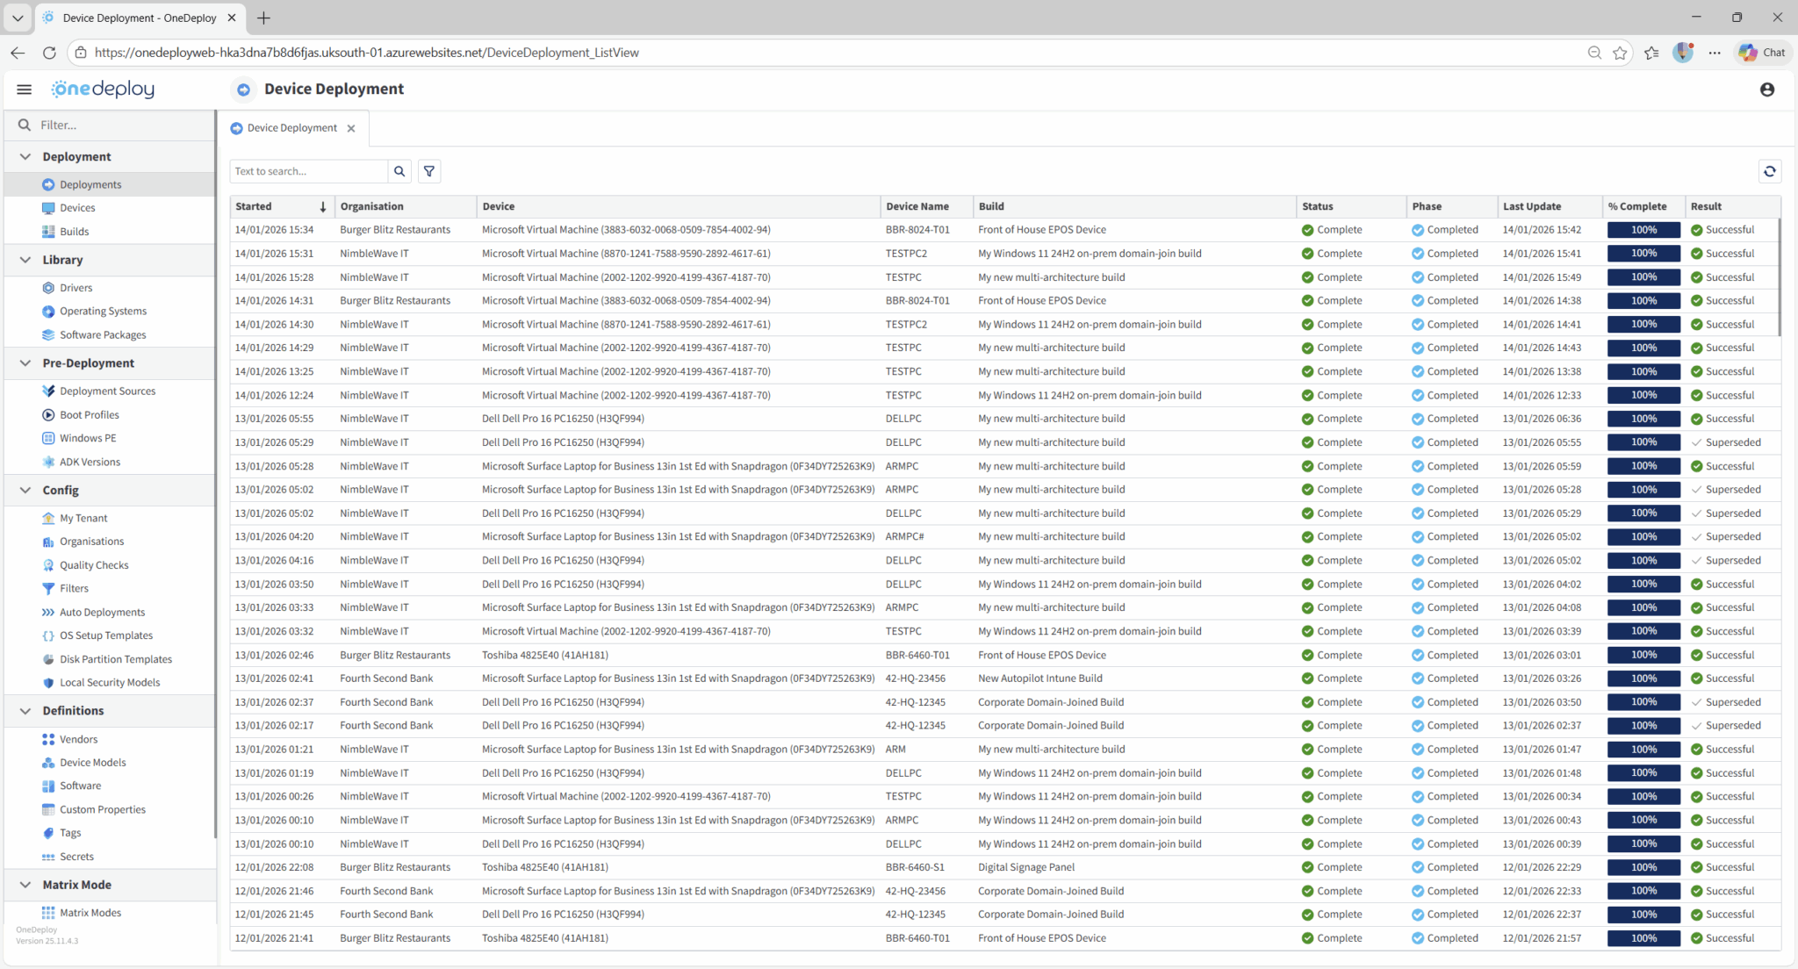Open OS Setup Templates page
The width and height of the screenshot is (1798, 969).
pyautogui.click(x=106, y=635)
